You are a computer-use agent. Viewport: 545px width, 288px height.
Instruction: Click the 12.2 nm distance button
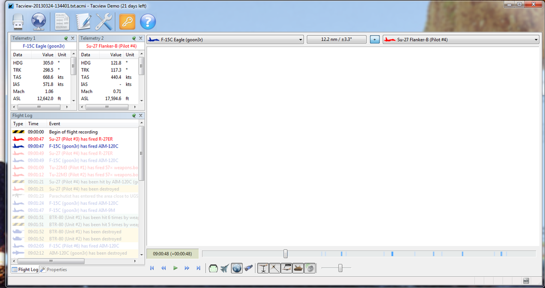click(336, 40)
